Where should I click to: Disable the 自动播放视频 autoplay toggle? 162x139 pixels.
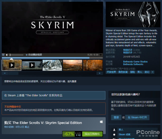pos(27,55)
